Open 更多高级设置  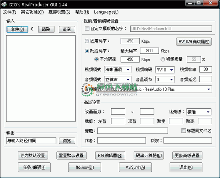coord(187,156)
